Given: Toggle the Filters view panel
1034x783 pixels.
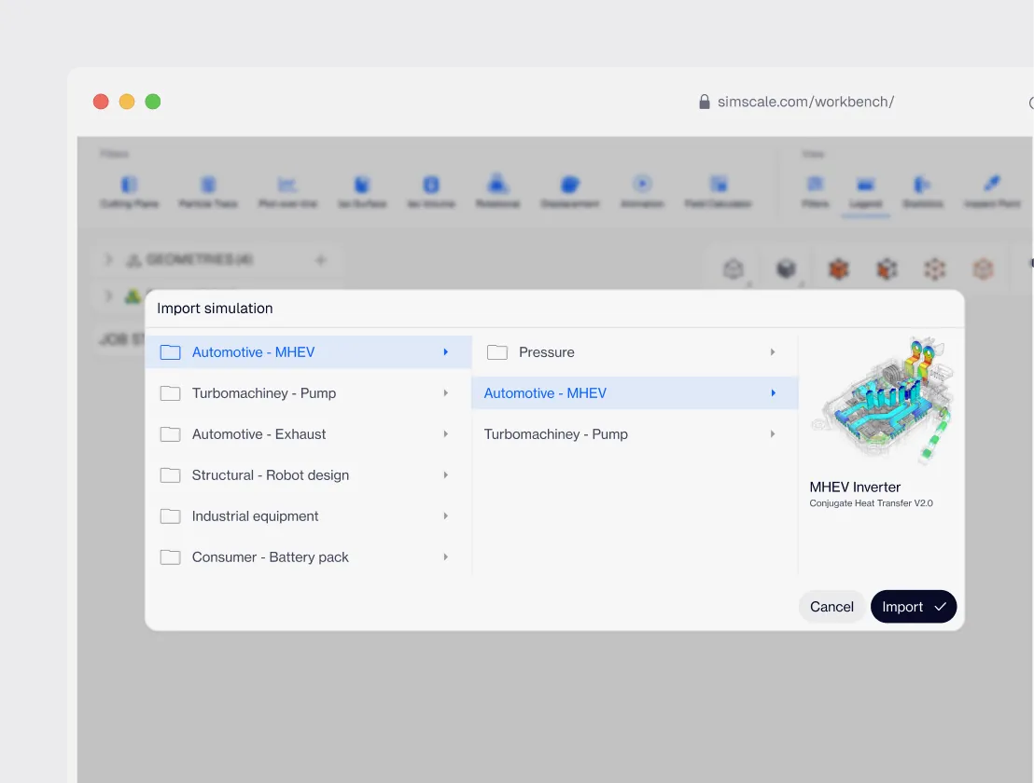Looking at the screenshot, I should coord(815,191).
